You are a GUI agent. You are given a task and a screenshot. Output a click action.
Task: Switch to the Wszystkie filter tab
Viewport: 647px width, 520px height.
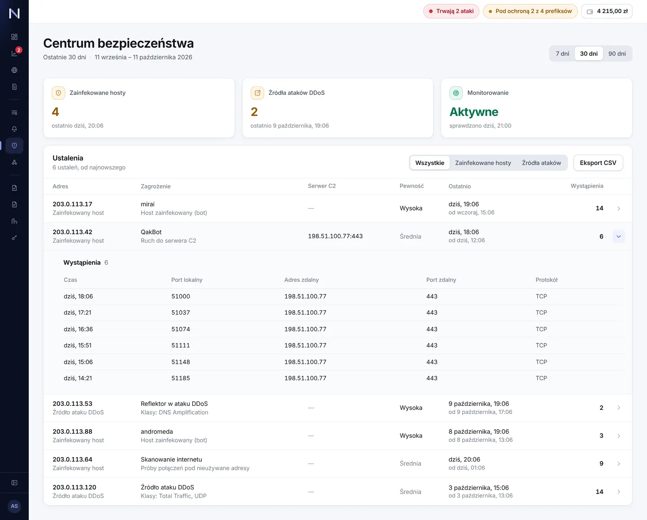(x=430, y=163)
